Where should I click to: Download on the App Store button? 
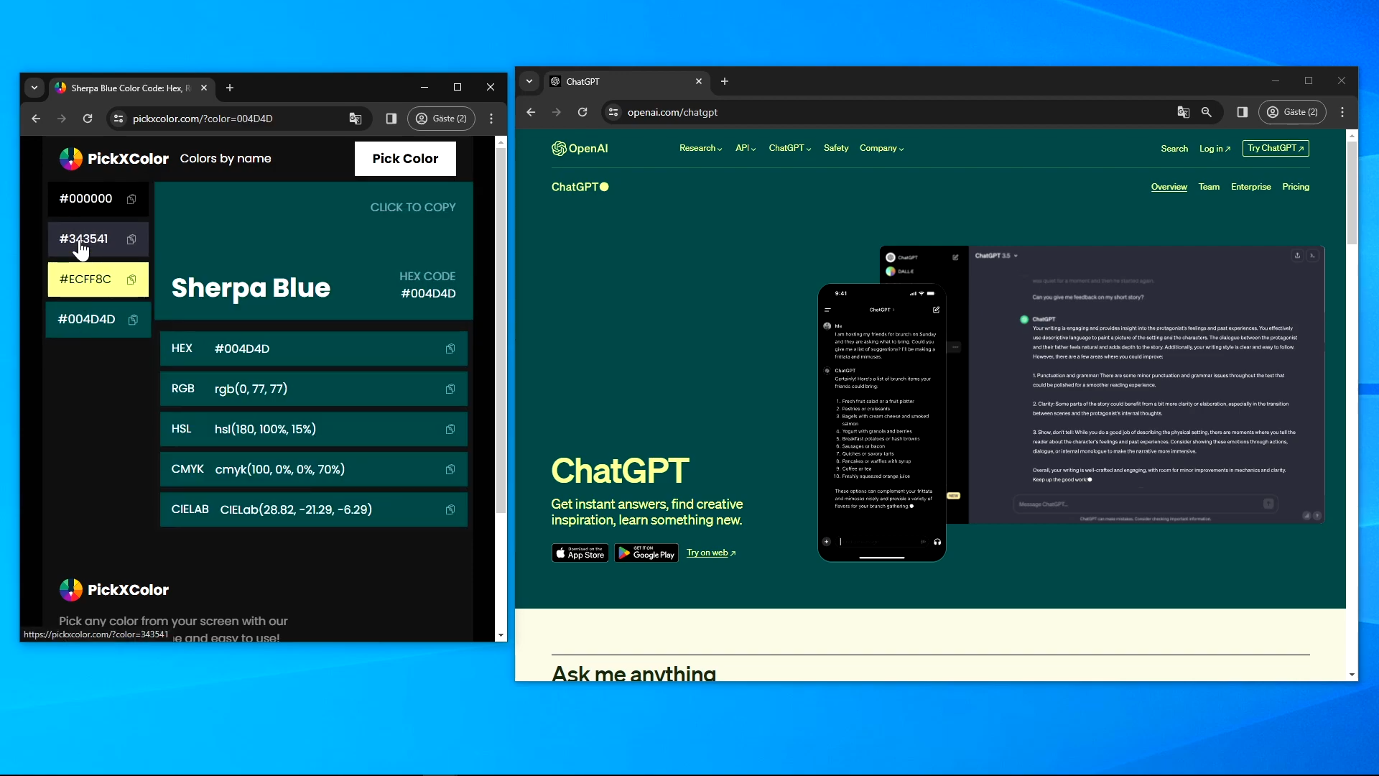coord(580,553)
